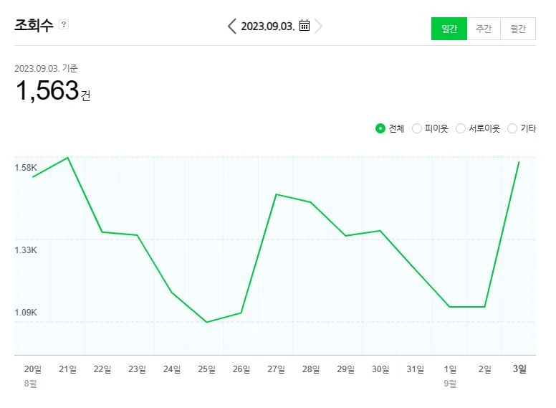Go to previous date with left chevron

(231, 27)
